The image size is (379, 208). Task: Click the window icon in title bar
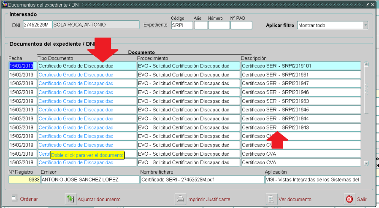point(5,4)
